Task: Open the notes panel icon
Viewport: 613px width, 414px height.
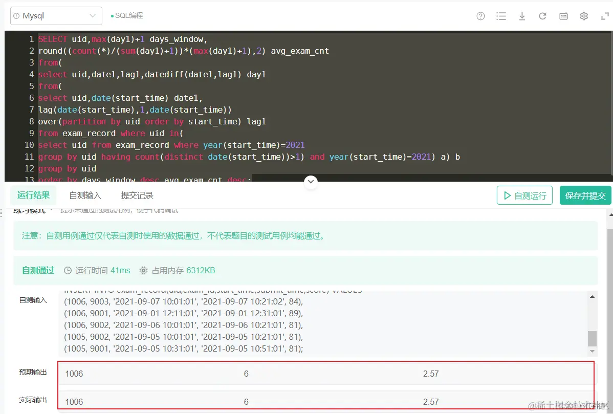Action: [x=563, y=16]
